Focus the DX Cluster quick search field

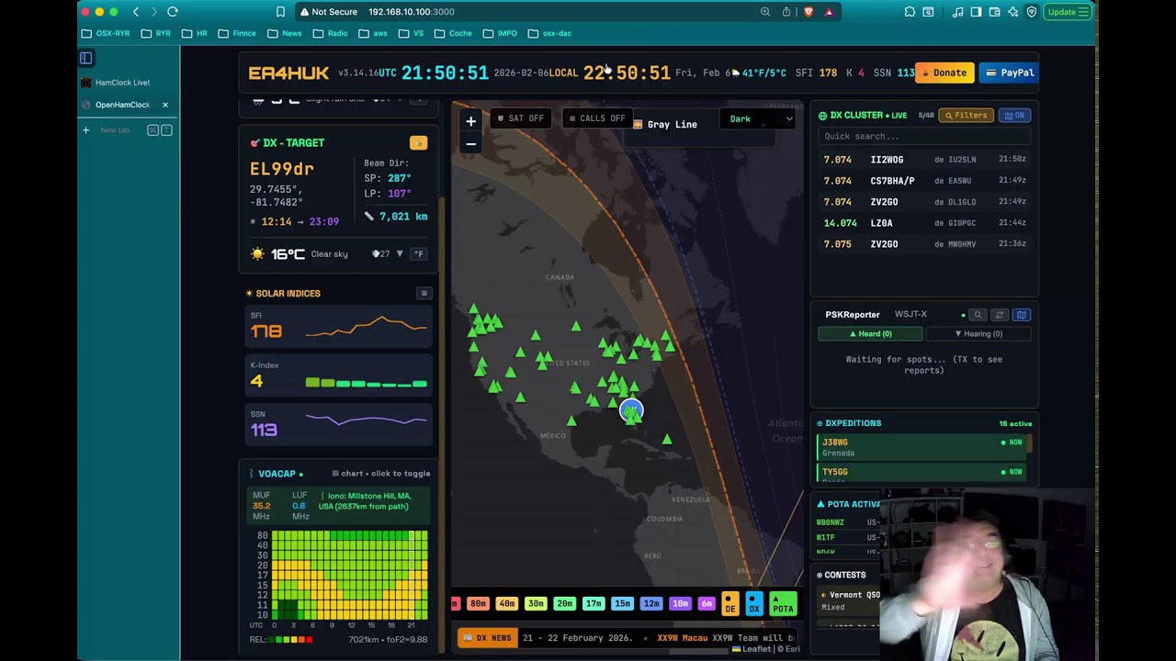pyautogui.click(x=924, y=137)
